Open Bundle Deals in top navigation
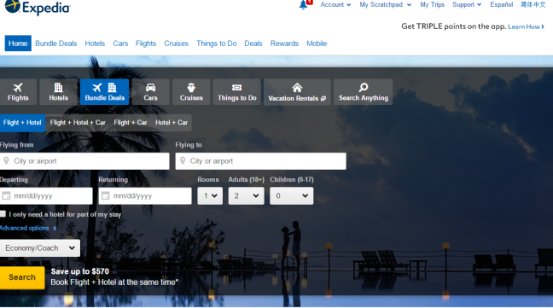This screenshot has height=308, width=553. (56, 44)
